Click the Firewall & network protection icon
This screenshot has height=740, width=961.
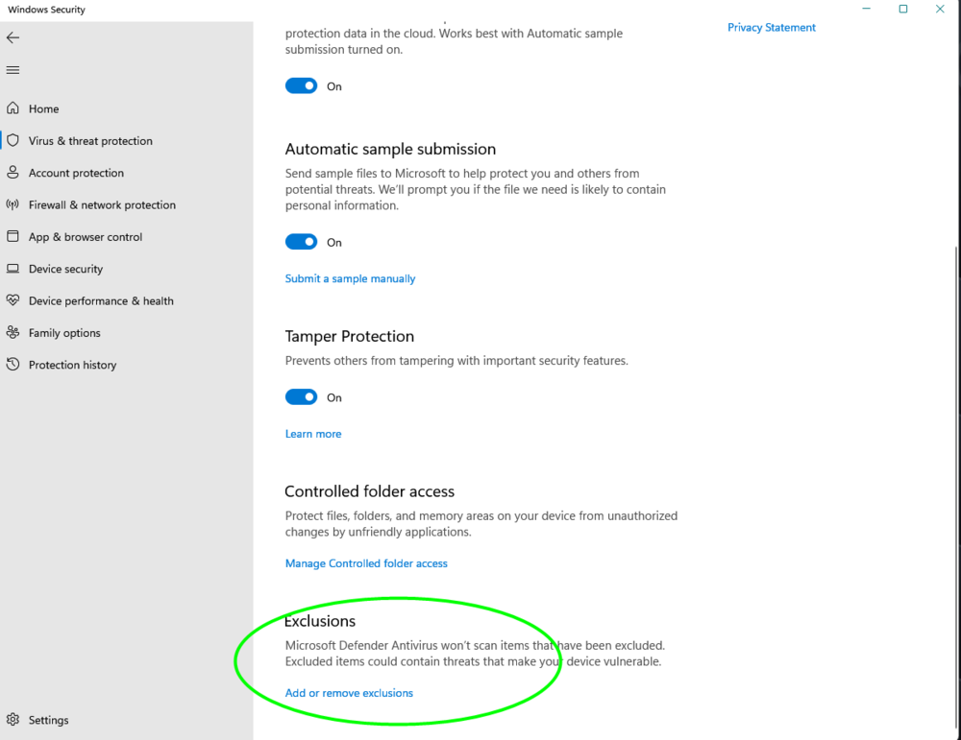coord(12,204)
